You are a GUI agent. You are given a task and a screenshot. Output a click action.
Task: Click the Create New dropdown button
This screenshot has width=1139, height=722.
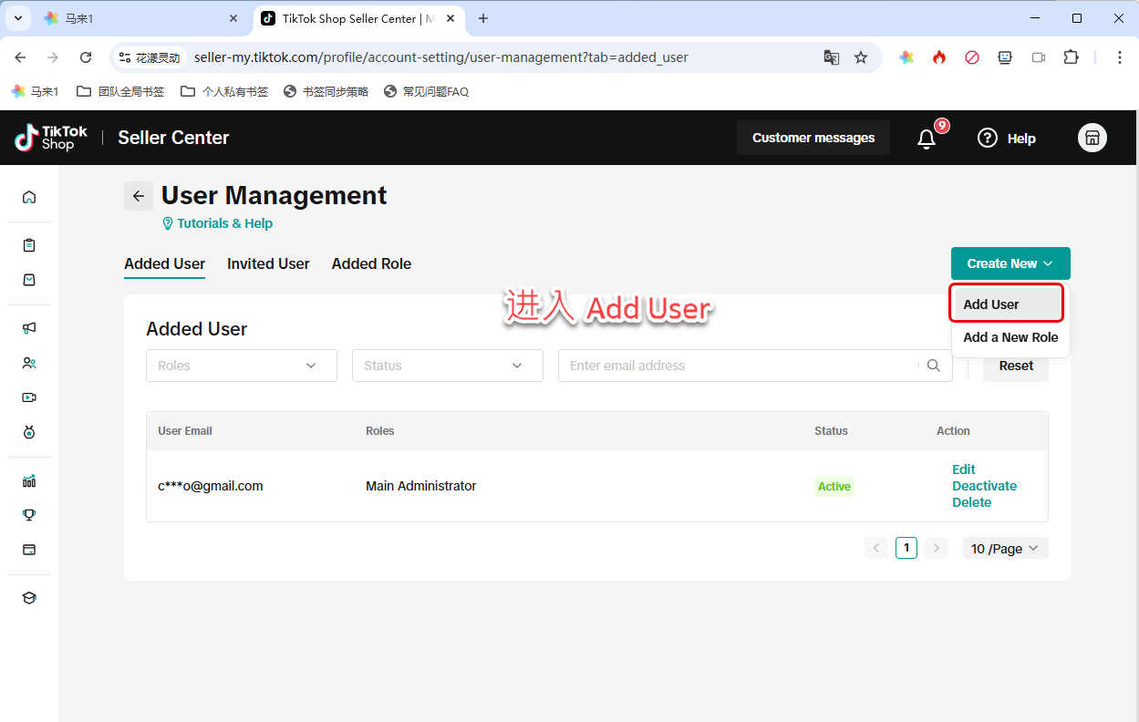[x=1010, y=263]
